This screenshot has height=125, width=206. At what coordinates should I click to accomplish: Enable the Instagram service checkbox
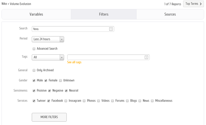(66, 101)
